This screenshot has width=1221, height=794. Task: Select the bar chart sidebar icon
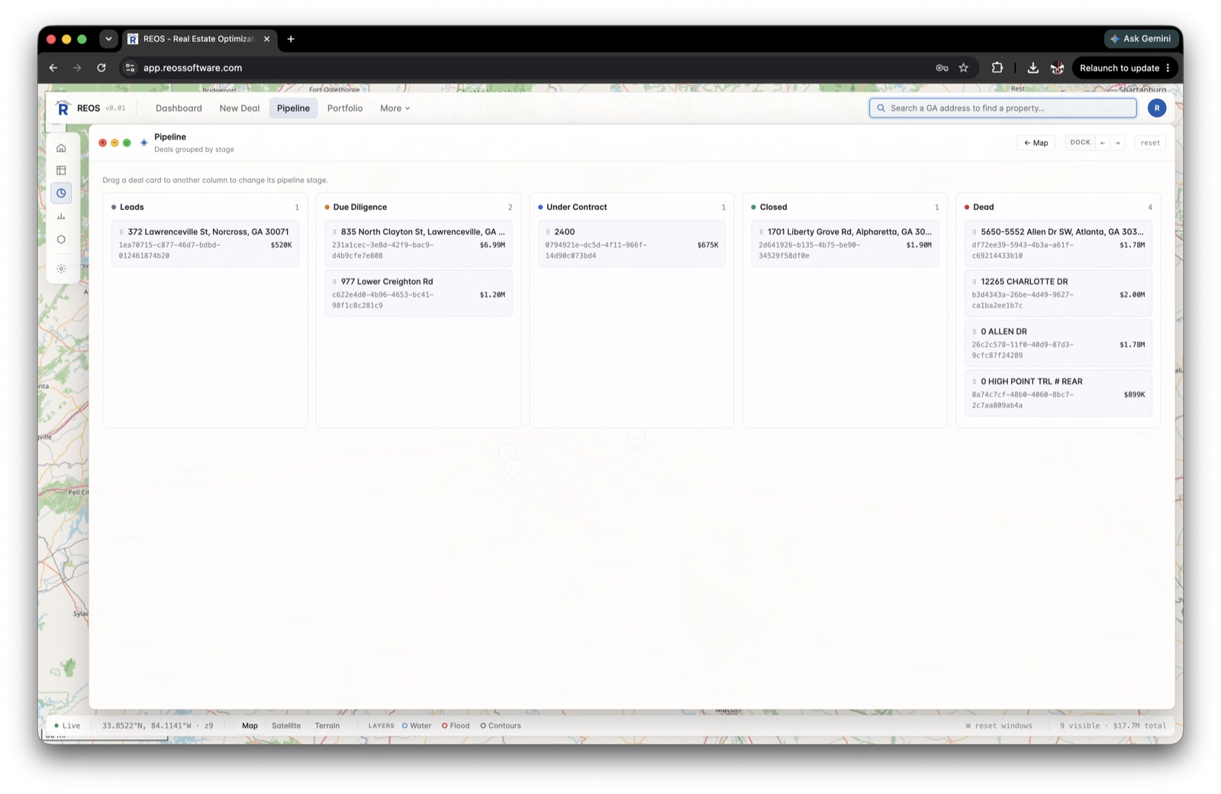[61, 216]
